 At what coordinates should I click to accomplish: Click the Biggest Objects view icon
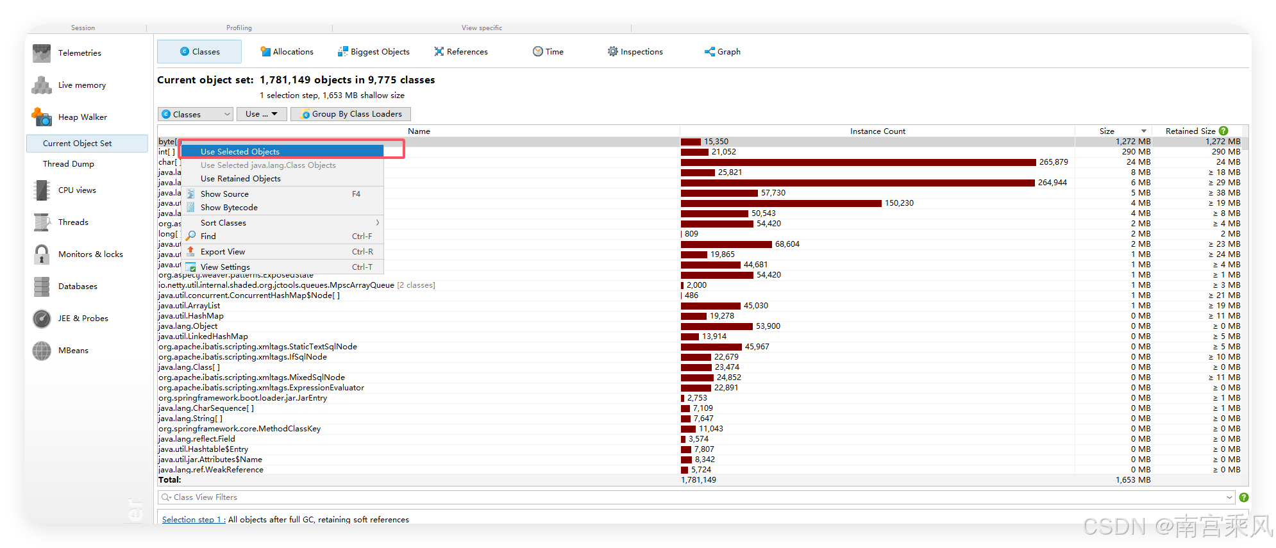(x=343, y=51)
